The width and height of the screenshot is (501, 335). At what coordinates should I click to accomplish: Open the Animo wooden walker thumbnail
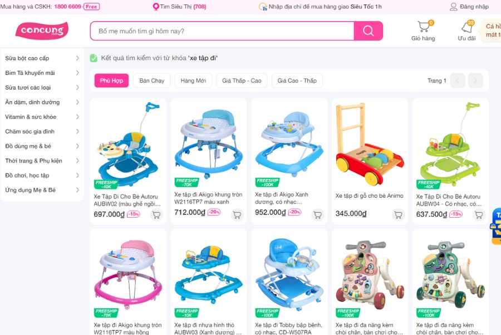pos(370,143)
